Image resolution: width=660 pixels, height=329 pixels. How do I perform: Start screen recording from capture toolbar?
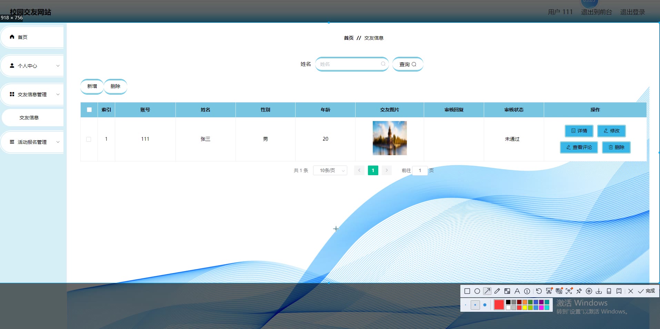click(x=589, y=291)
